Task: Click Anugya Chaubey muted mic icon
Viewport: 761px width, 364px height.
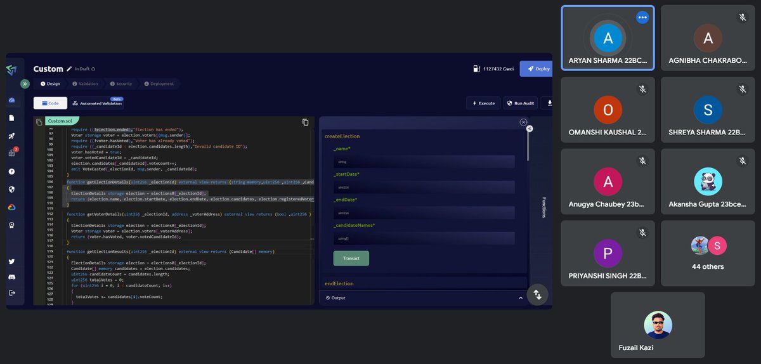Action: tap(642, 161)
